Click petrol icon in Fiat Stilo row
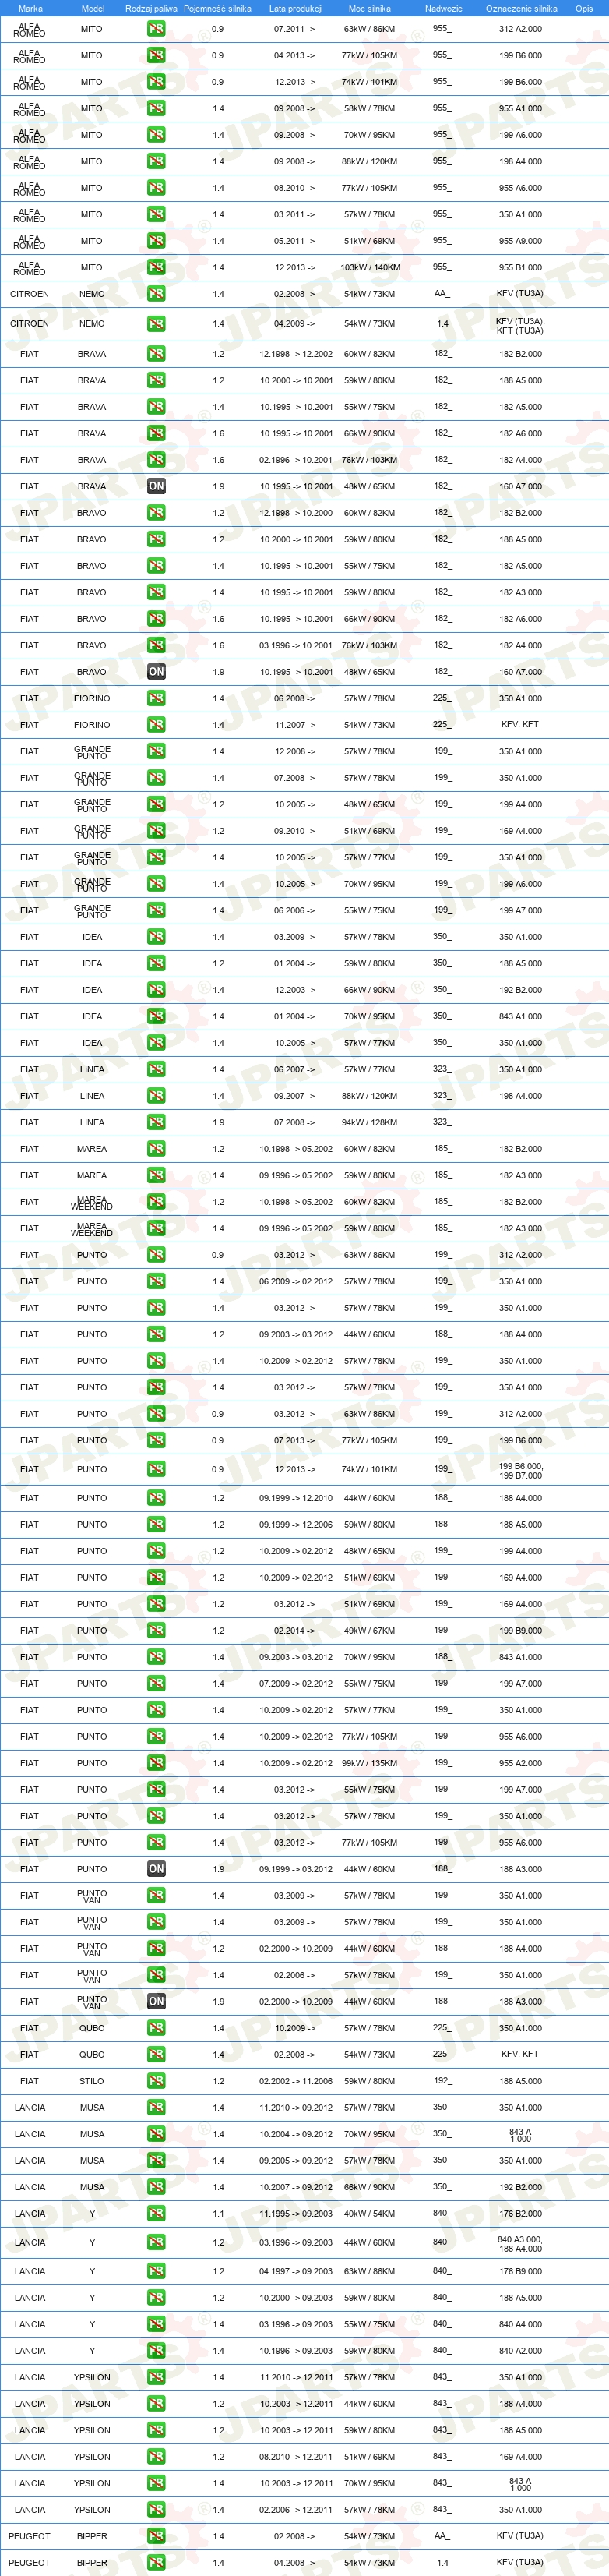 [157, 2081]
